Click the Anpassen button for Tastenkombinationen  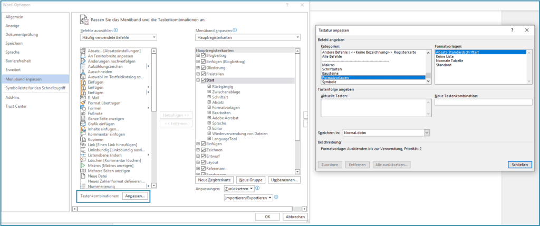134,196
